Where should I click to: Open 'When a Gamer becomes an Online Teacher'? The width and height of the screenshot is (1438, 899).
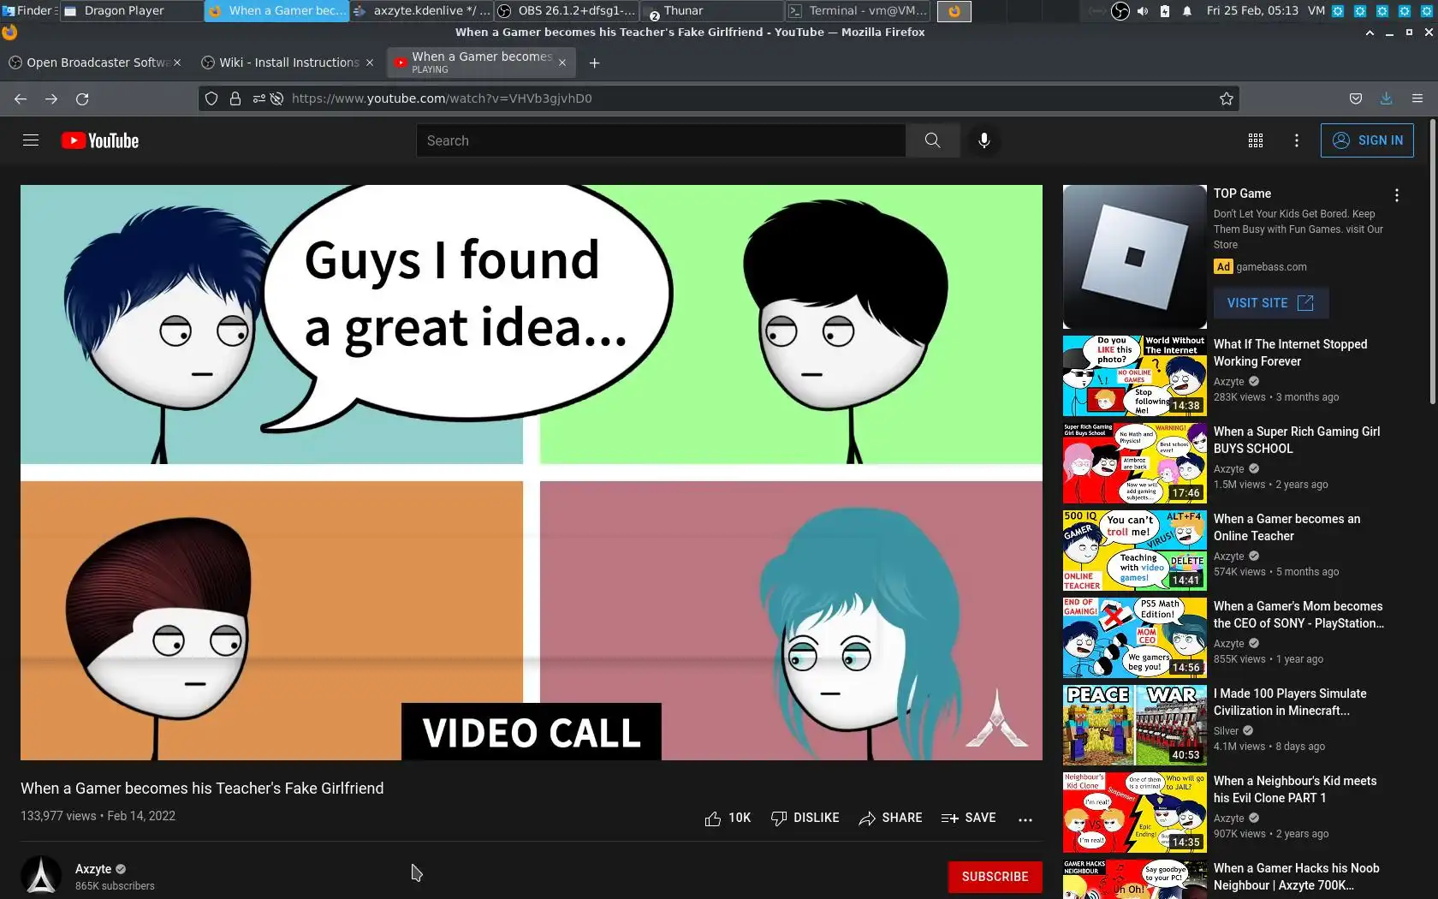pyautogui.click(x=1286, y=527)
